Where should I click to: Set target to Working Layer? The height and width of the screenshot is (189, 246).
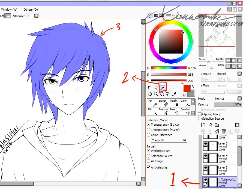148,151
